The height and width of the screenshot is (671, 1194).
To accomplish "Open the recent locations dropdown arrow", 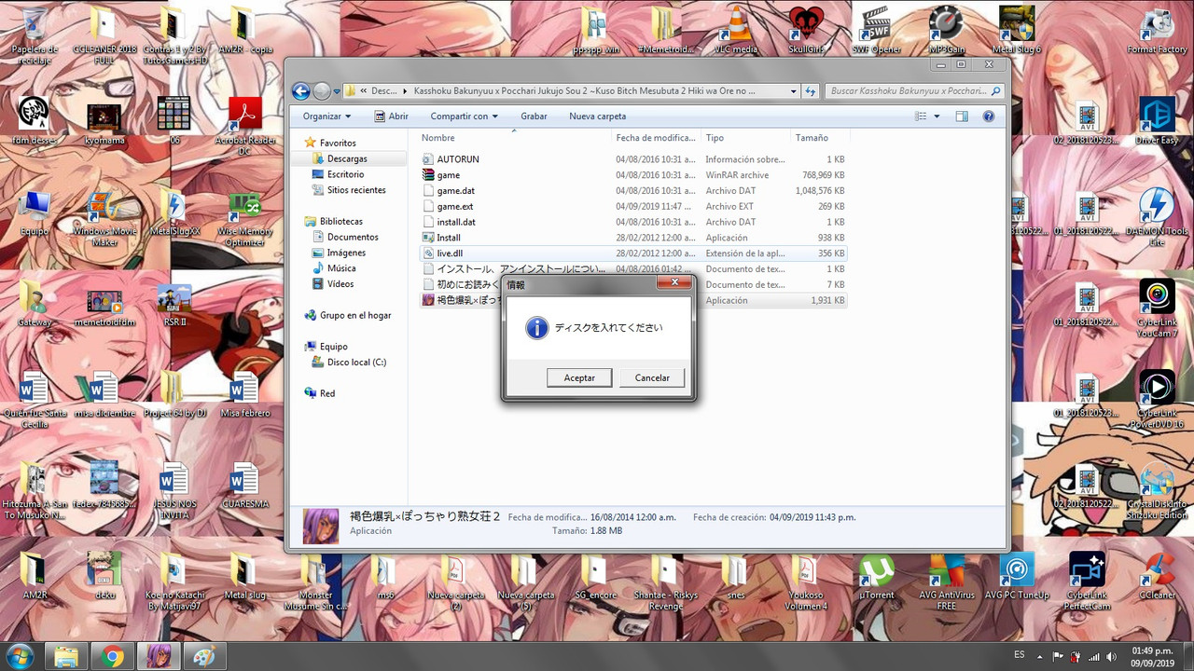I will click(x=337, y=91).
